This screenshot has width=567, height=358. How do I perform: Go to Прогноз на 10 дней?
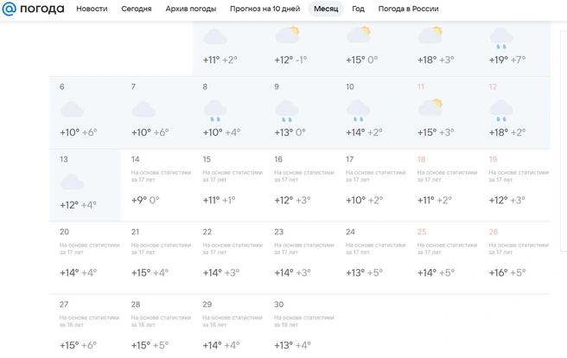265,9
